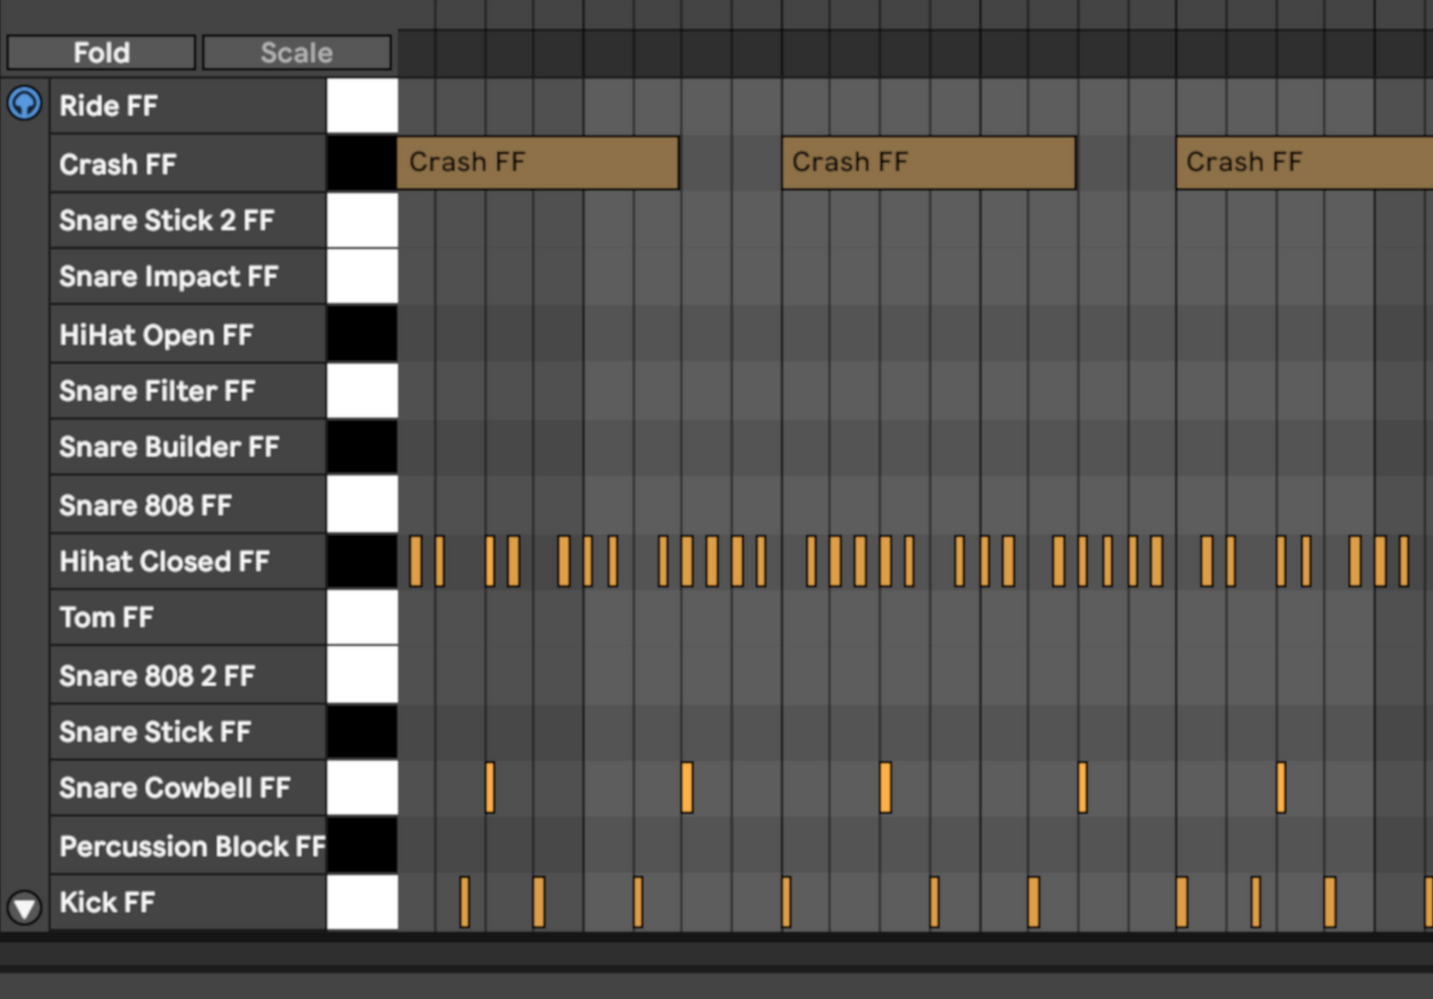Click the down-arrow triangle beside Kick FF
The image size is (1433, 999).
24,906
